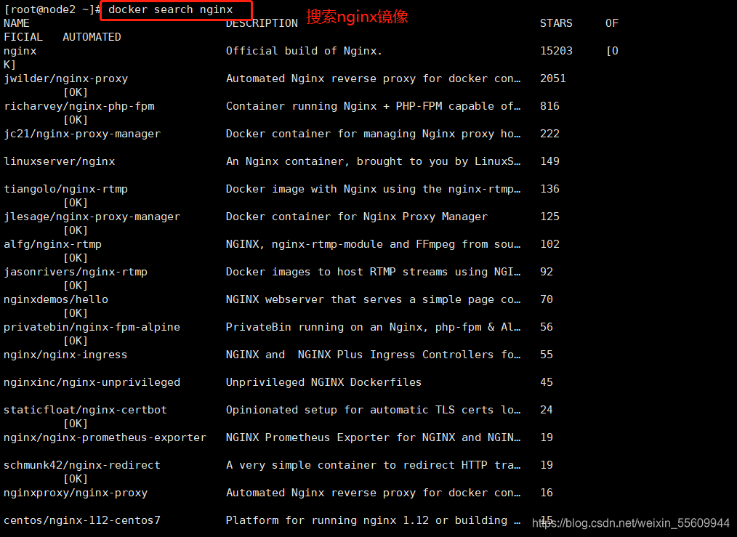737x537 pixels.
Task: Select the jwilder/nginx-proxy image name
Action: [x=66, y=78]
